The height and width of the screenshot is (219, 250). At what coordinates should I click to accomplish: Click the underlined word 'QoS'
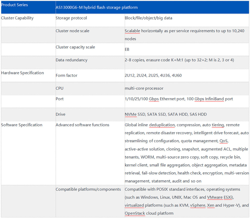[x=223, y=141]
